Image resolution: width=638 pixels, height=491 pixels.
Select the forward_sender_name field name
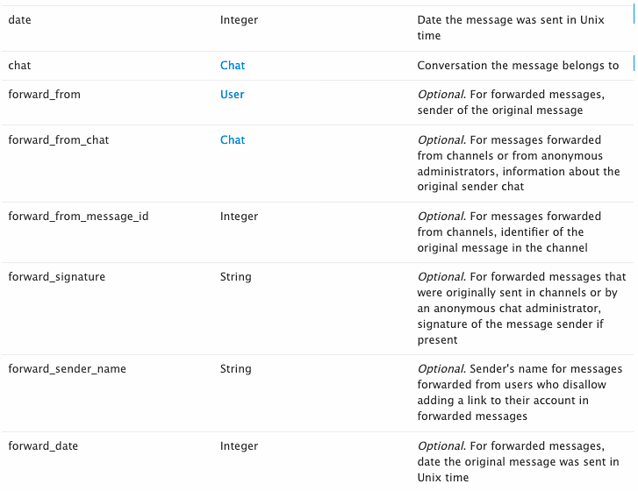point(67,369)
